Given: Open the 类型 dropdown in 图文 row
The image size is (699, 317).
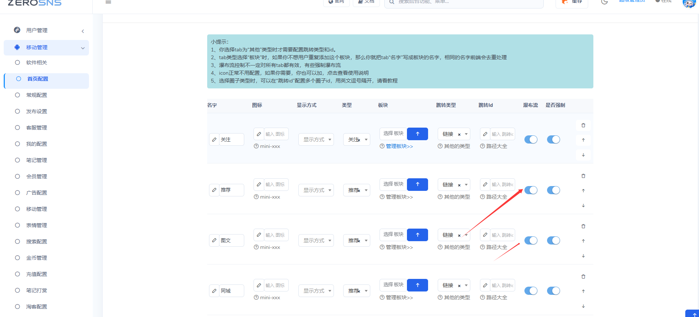Looking at the screenshot, I should (357, 240).
